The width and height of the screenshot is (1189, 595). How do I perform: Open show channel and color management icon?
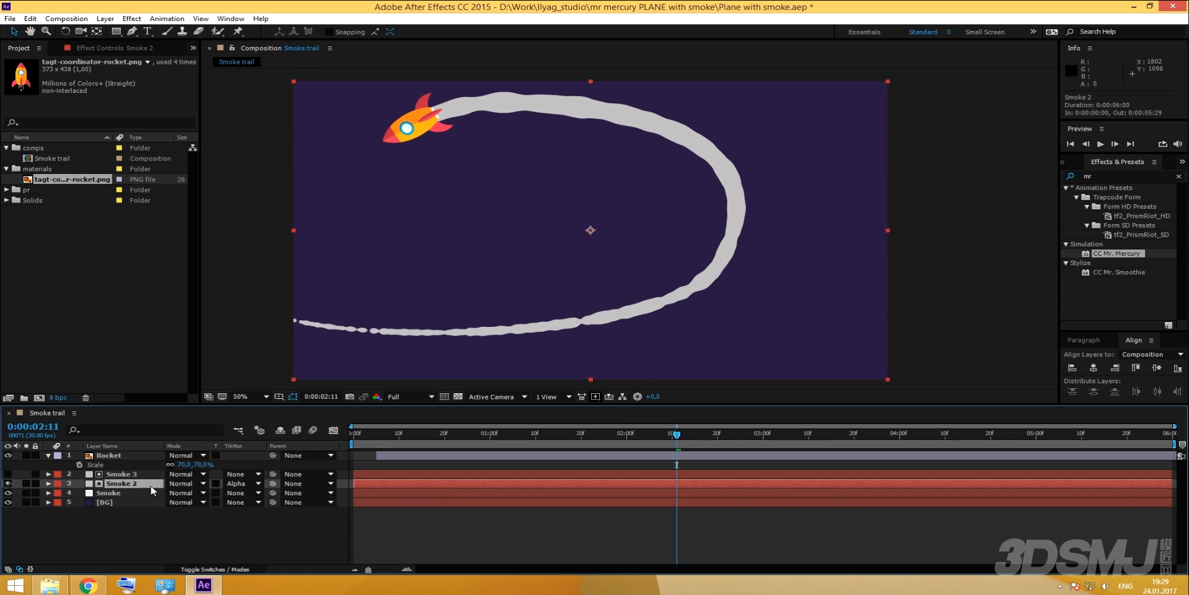pyautogui.click(x=377, y=397)
